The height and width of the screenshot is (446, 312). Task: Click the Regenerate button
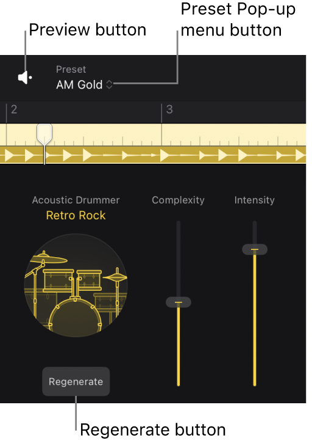click(76, 381)
